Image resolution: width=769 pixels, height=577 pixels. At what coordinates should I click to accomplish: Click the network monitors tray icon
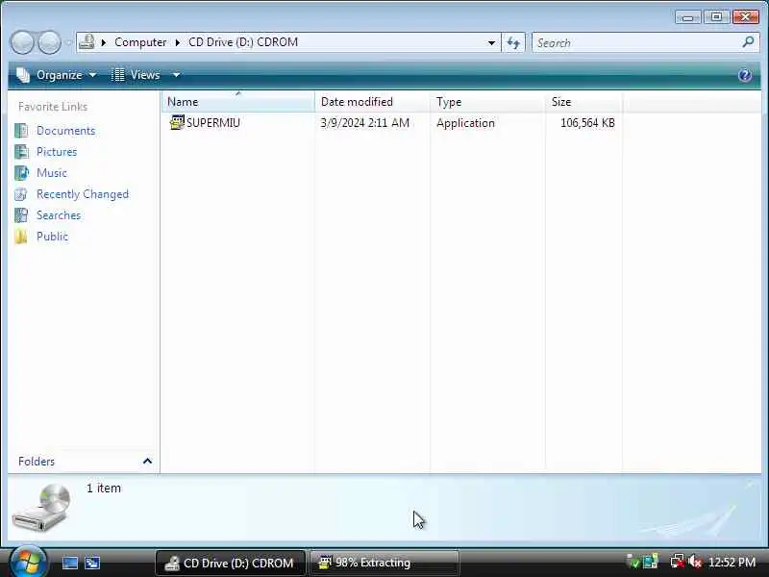pyautogui.click(x=651, y=562)
